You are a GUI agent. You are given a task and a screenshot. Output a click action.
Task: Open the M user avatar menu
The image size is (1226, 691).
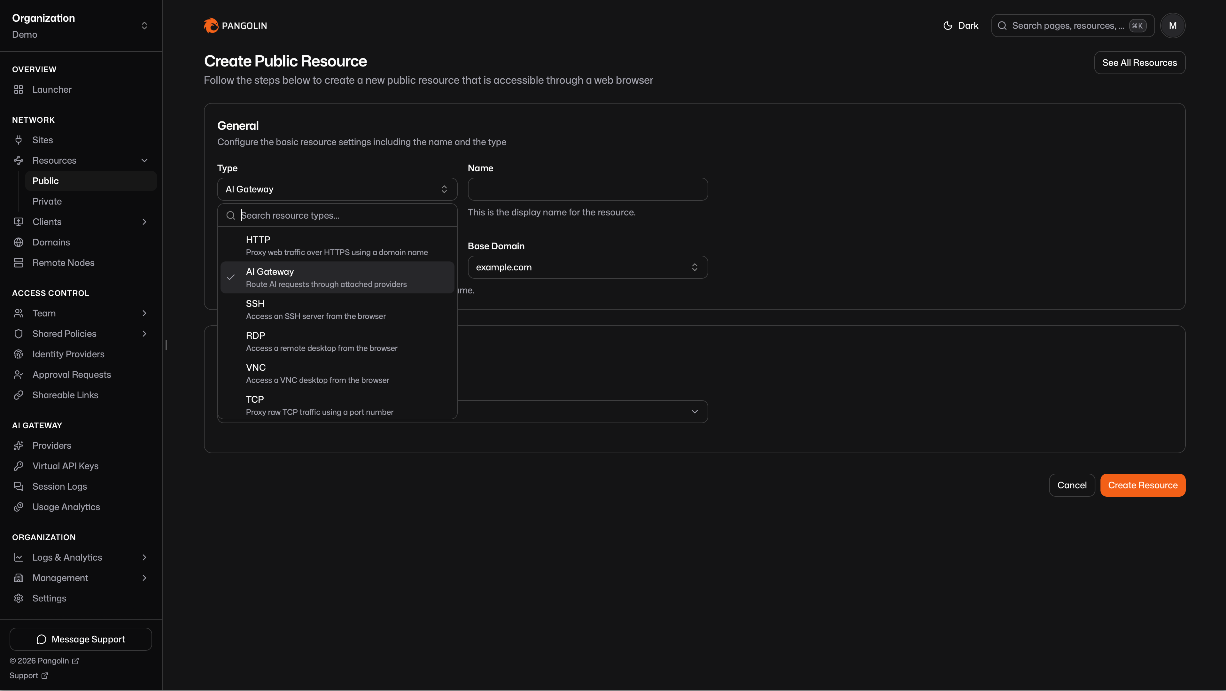click(1172, 26)
